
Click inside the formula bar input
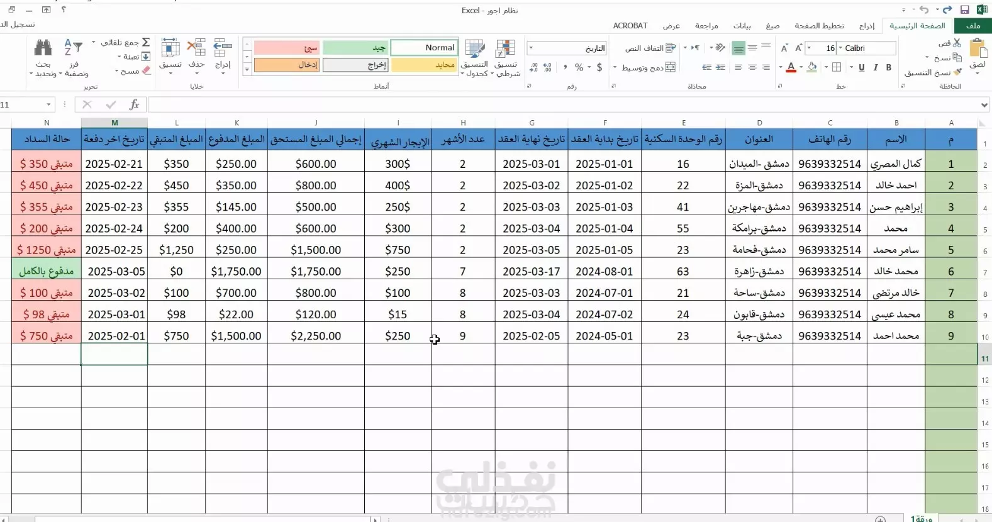tap(563, 104)
